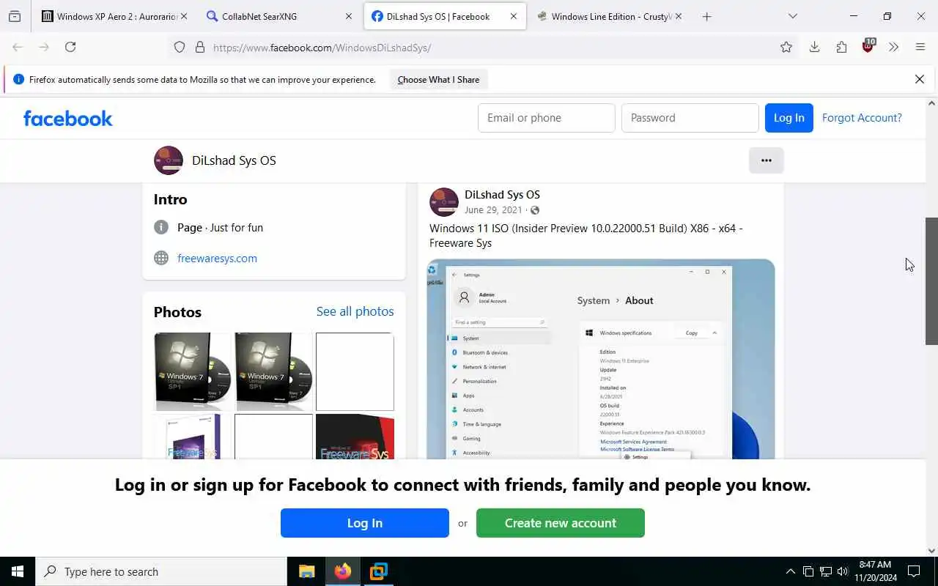Click the volume speaker tray icon
Viewport: 938px width, 586px height.
pyautogui.click(x=843, y=571)
